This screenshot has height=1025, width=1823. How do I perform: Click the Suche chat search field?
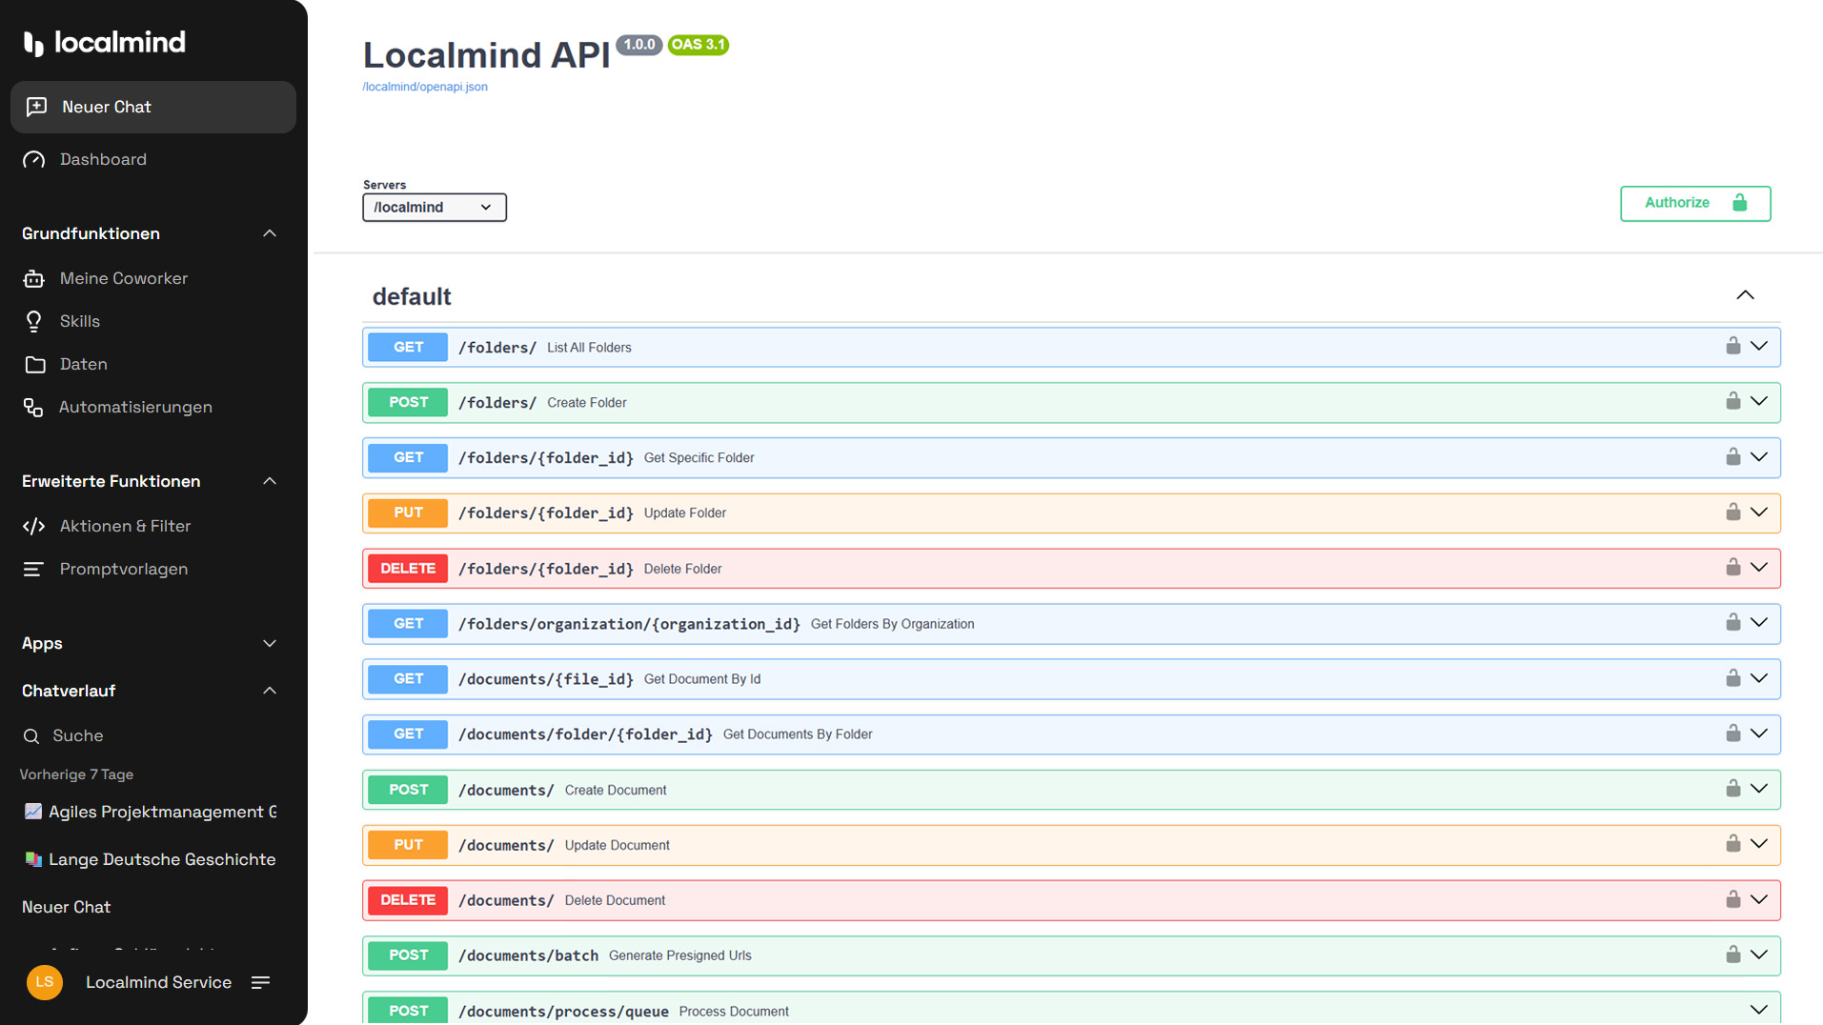click(78, 735)
